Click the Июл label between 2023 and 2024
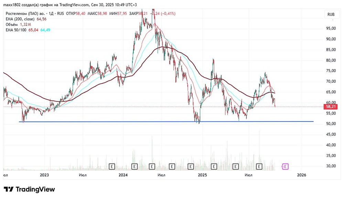The width and height of the screenshot is (344, 199). 83,175
